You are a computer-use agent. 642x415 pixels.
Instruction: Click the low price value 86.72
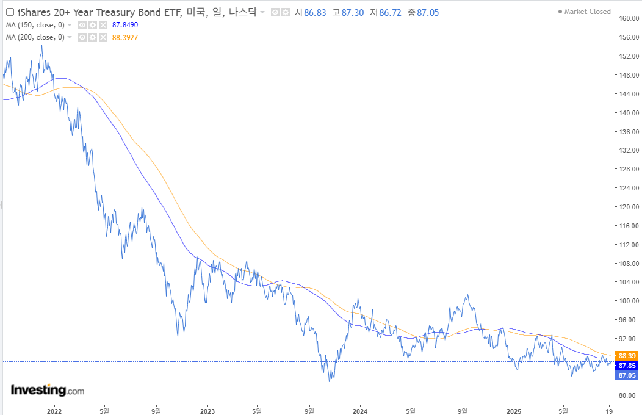390,13
